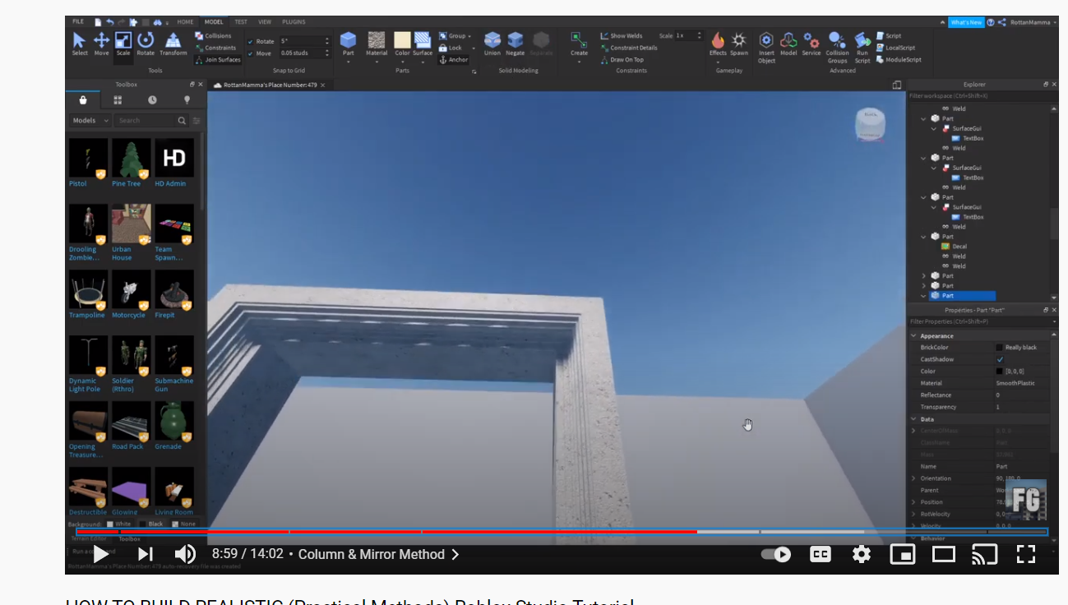Viewport: 1068px width, 605px height.
Task: Expand the Orientation property
Action: click(913, 478)
